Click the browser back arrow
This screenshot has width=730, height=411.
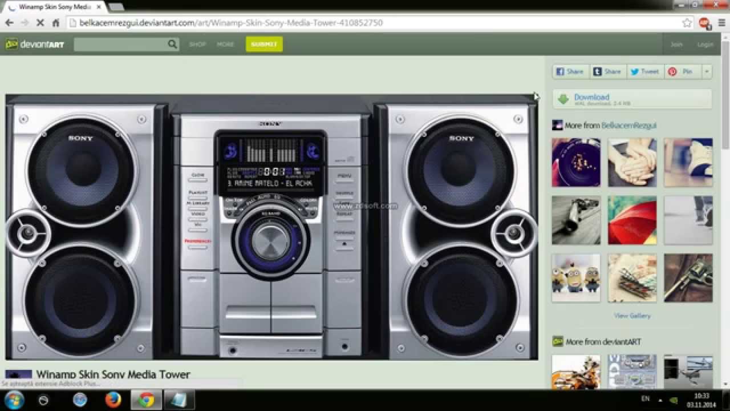9,23
